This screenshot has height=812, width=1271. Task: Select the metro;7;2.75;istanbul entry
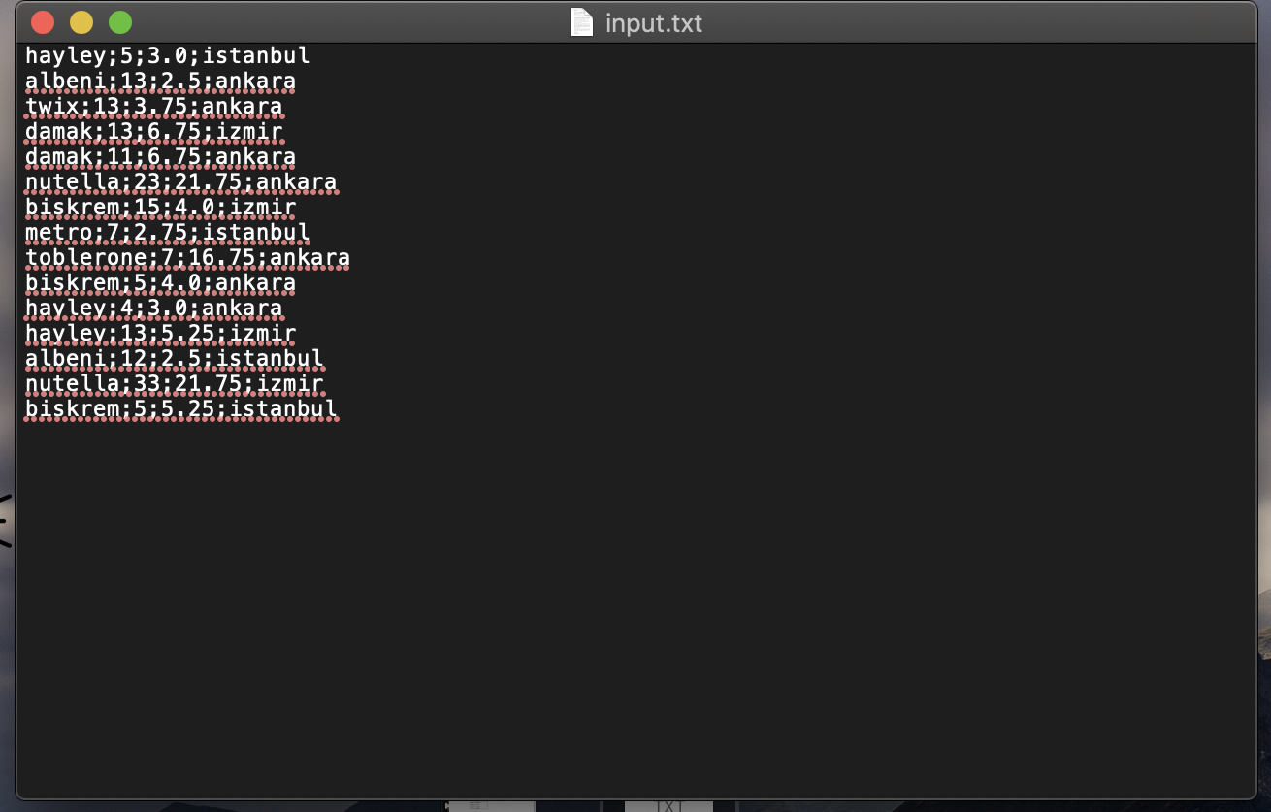[165, 232]
